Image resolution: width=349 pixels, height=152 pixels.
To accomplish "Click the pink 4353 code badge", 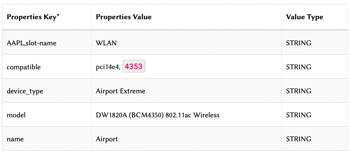I will coord(134,67).
